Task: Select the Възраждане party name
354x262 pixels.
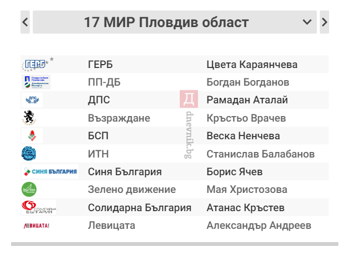Action: [x=119, y=118]
